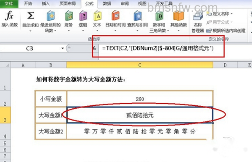Open the Text functions book icon
Viewport: 252px width, 162px height.
[97, 16]
